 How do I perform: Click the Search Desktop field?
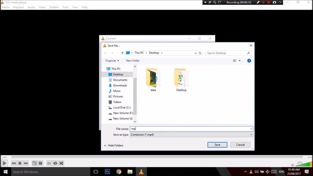coord(228,53)
